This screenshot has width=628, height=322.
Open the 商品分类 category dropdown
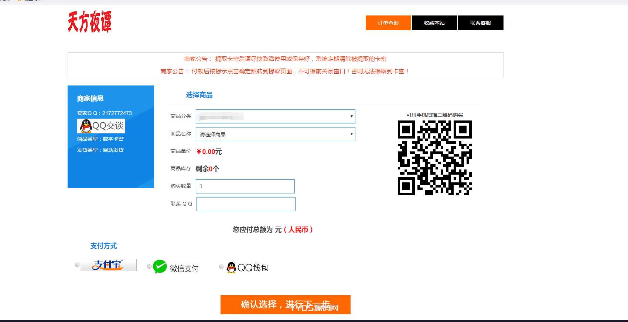pyautogui.click(x=275, y=116)
